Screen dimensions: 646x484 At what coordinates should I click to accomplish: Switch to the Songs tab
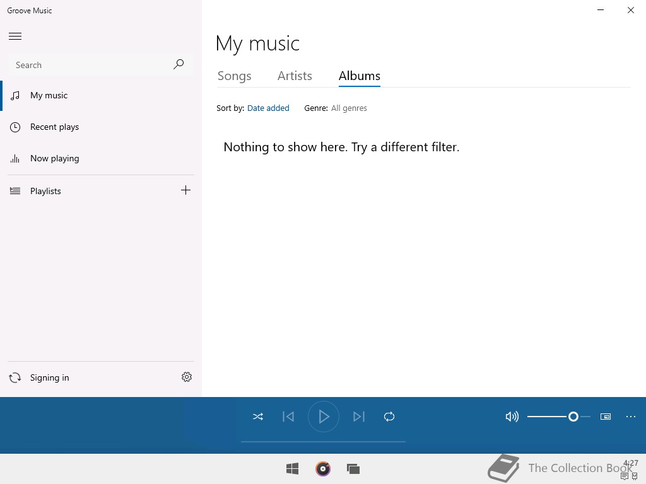coord(235,76)
